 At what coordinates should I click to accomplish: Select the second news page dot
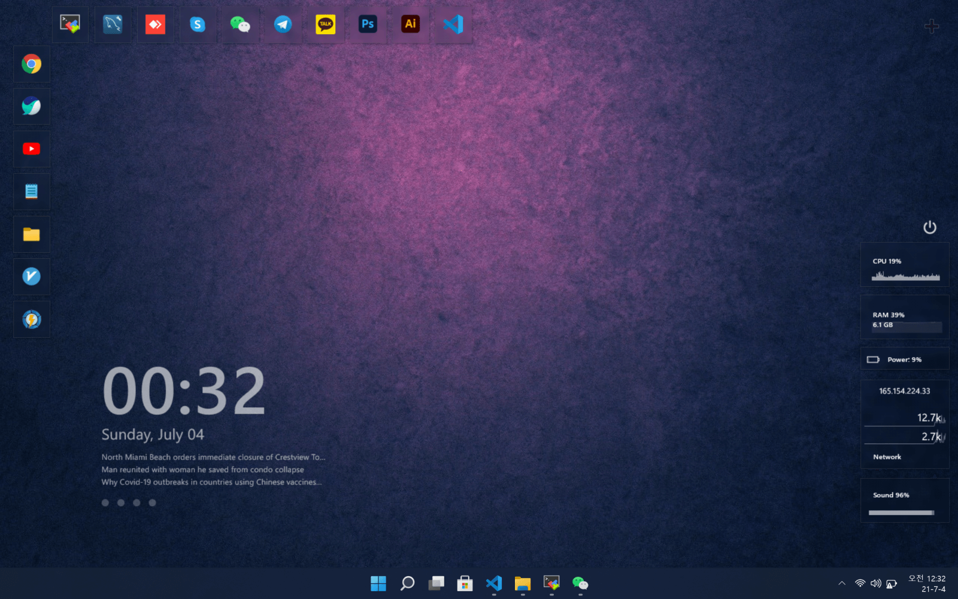tap(121, 503)
